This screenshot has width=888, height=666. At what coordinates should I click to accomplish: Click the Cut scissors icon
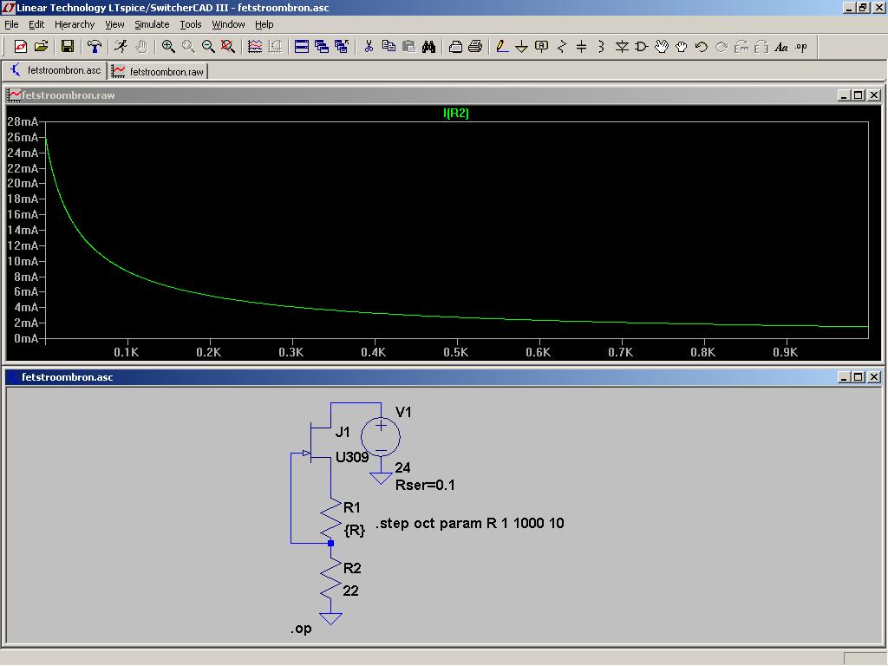pyautogui.click(x=368, y=47)
